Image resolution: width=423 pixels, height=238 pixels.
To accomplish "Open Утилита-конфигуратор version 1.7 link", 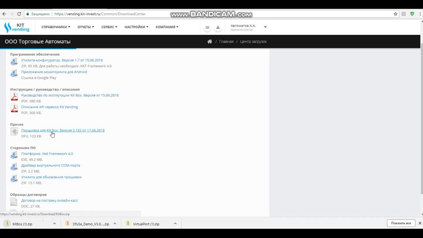I will [62, 60].
